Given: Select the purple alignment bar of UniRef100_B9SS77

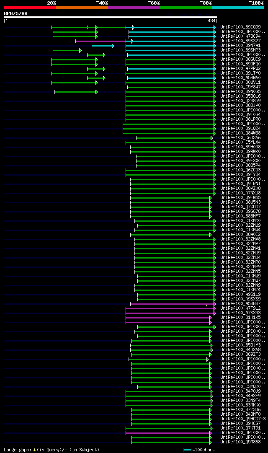Looking at the screenshot, I should [x=101, y=41].
